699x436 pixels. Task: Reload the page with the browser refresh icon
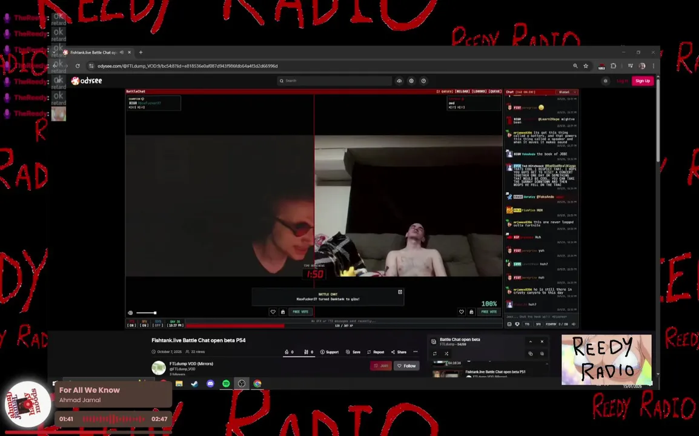(x=78, y=66)
